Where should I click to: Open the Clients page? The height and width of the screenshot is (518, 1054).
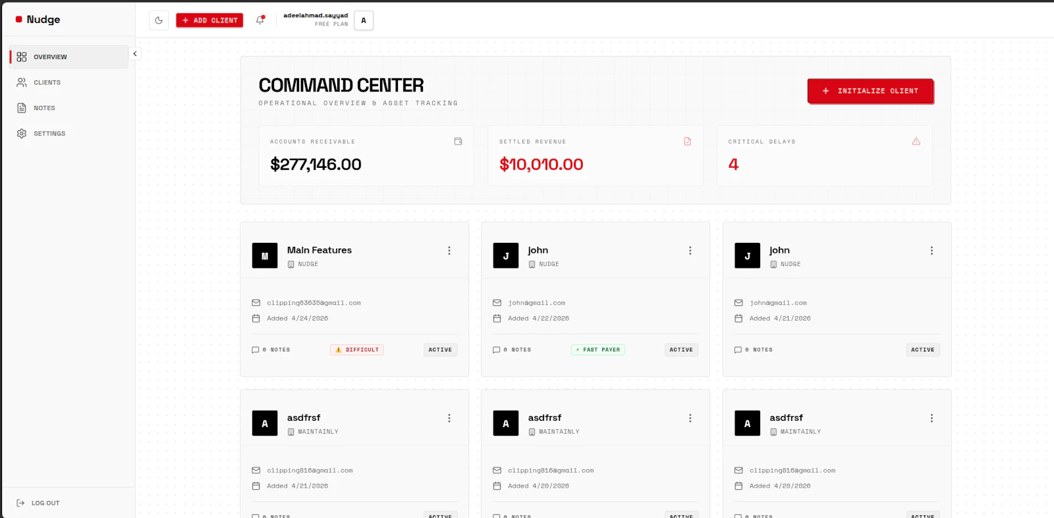(x=69, y=83)
